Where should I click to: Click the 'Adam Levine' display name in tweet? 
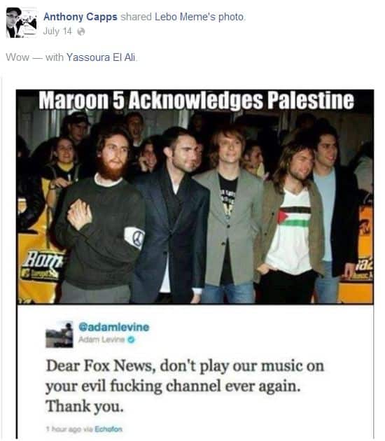coord(101,339)
